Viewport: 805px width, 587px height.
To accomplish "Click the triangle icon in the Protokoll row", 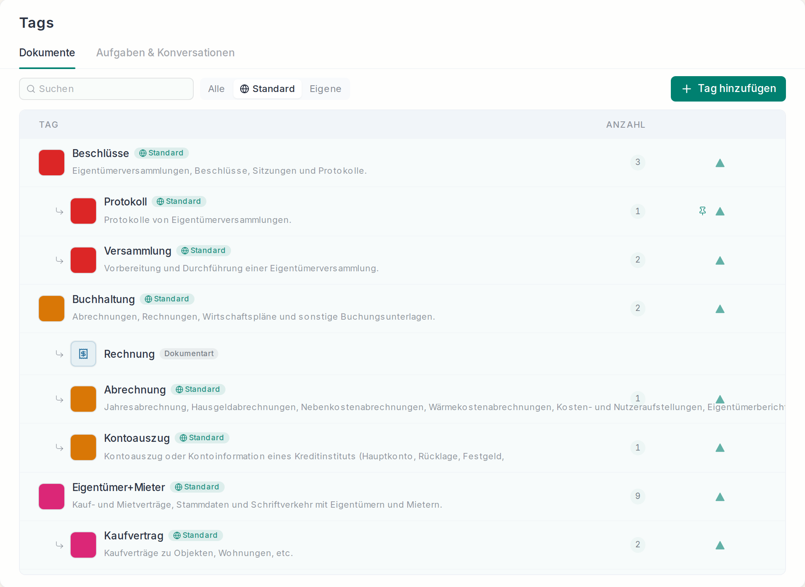I will pos(720,211).
